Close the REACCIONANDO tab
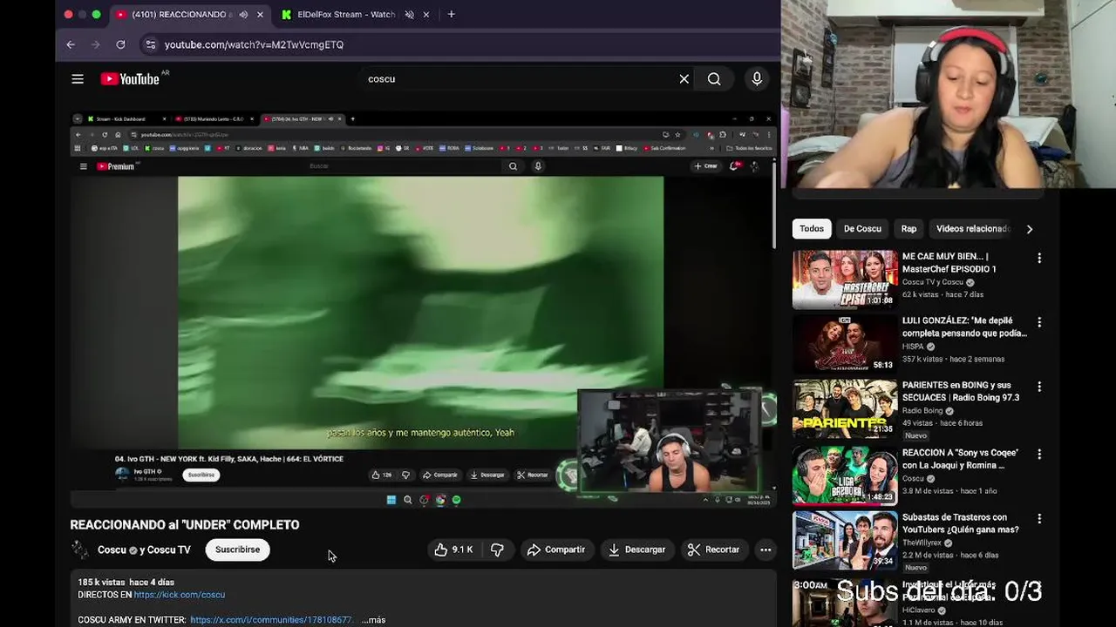Image resolution: width=1116 pixels, height=627 pixels. (x=260, y=15)
